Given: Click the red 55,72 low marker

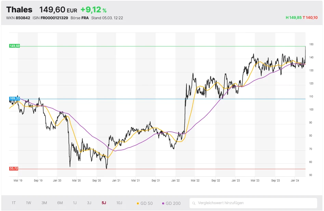Looking at the screenshot, I should [x=14, y=168].
